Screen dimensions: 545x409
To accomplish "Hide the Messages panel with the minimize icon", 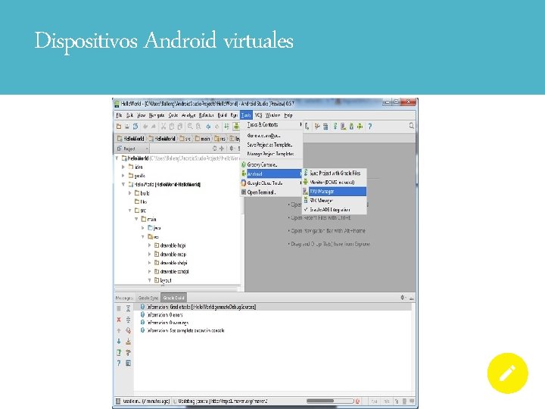I will [412, 298].
